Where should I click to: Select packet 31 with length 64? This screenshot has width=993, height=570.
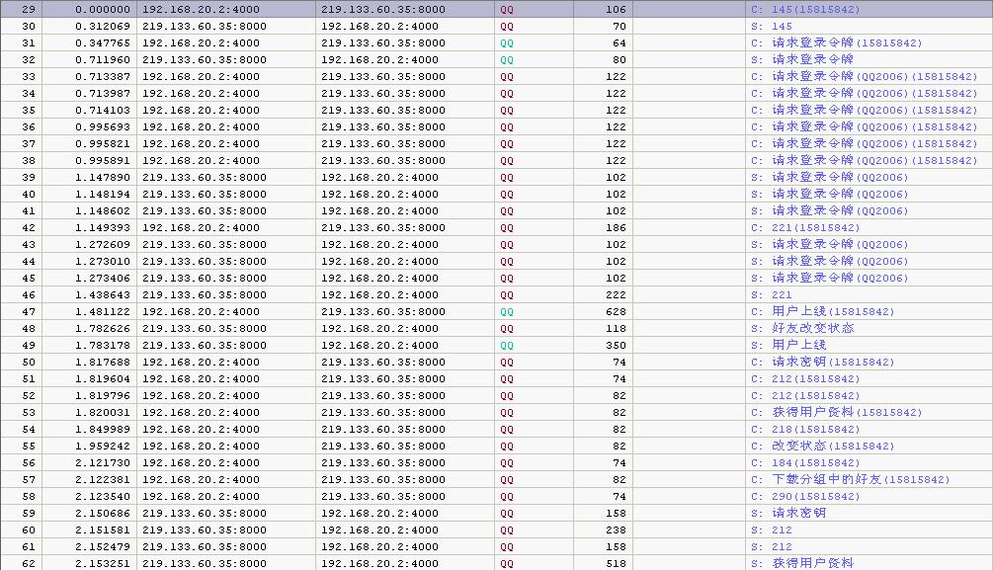[619, 43]
